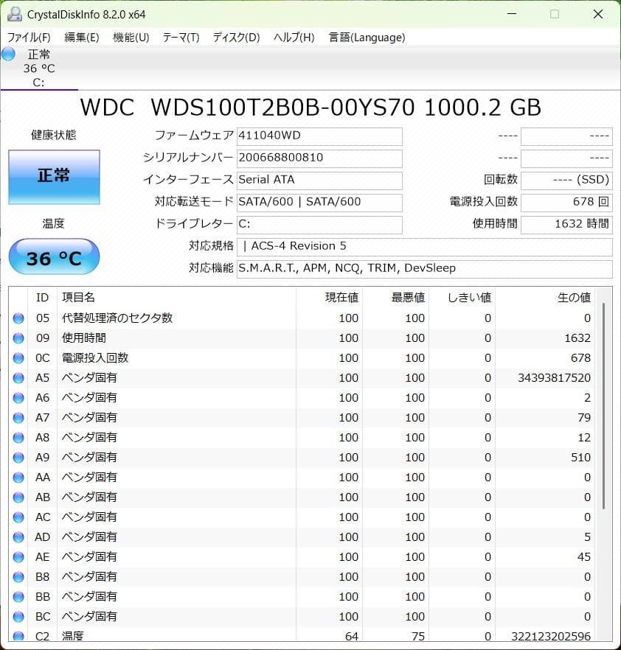Minimize the CrystalDiskInfo window
Screen dimensions: 621x650
click(512, 14)
